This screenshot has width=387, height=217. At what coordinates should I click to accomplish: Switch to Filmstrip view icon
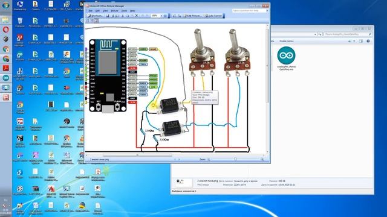[92, 21]
